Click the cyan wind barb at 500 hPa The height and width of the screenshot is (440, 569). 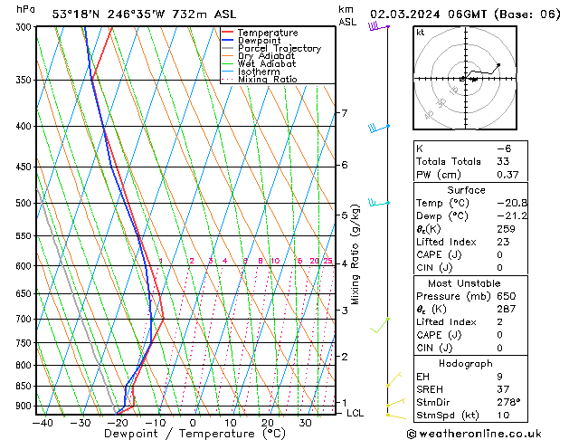tap(379, 203)
